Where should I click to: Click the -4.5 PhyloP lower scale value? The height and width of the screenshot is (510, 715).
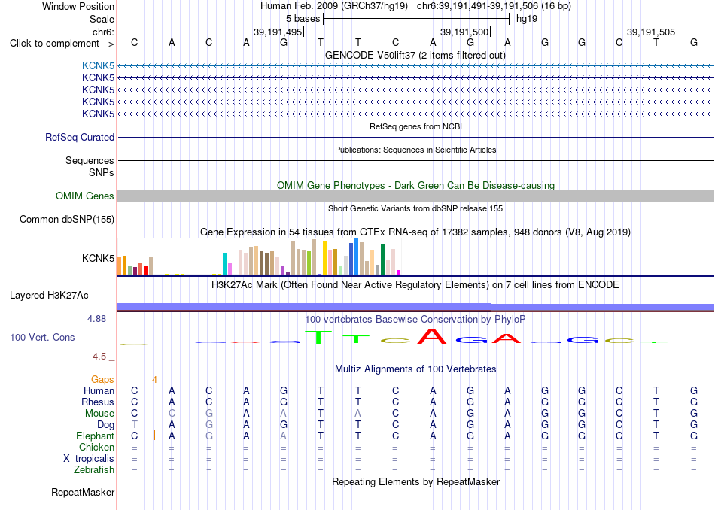point(98,357)
